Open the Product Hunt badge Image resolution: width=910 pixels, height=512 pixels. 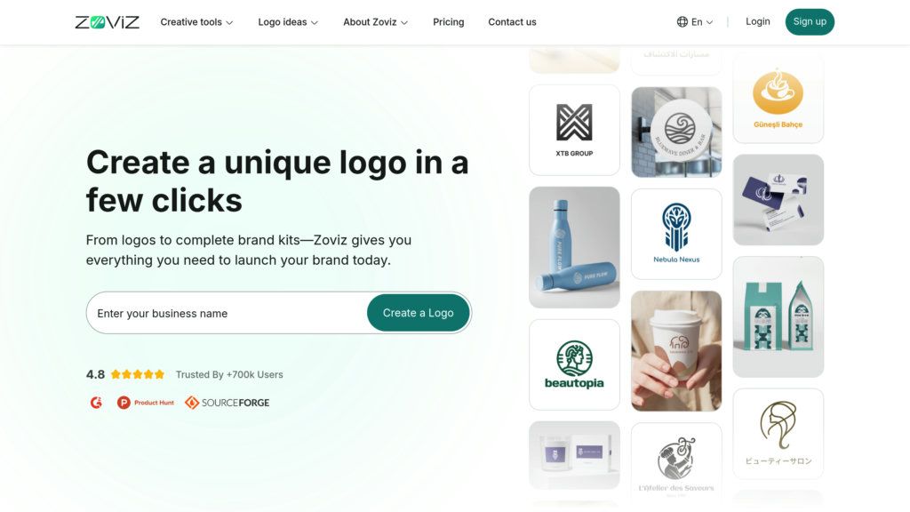pos(145,403)
